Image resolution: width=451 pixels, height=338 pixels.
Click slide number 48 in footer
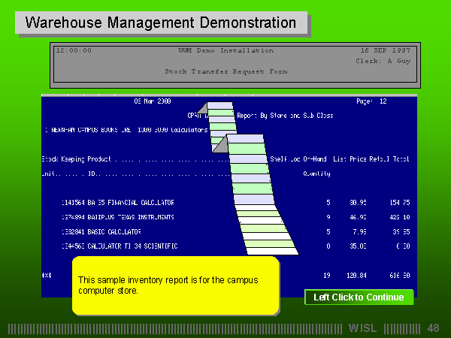click(433, 328)
